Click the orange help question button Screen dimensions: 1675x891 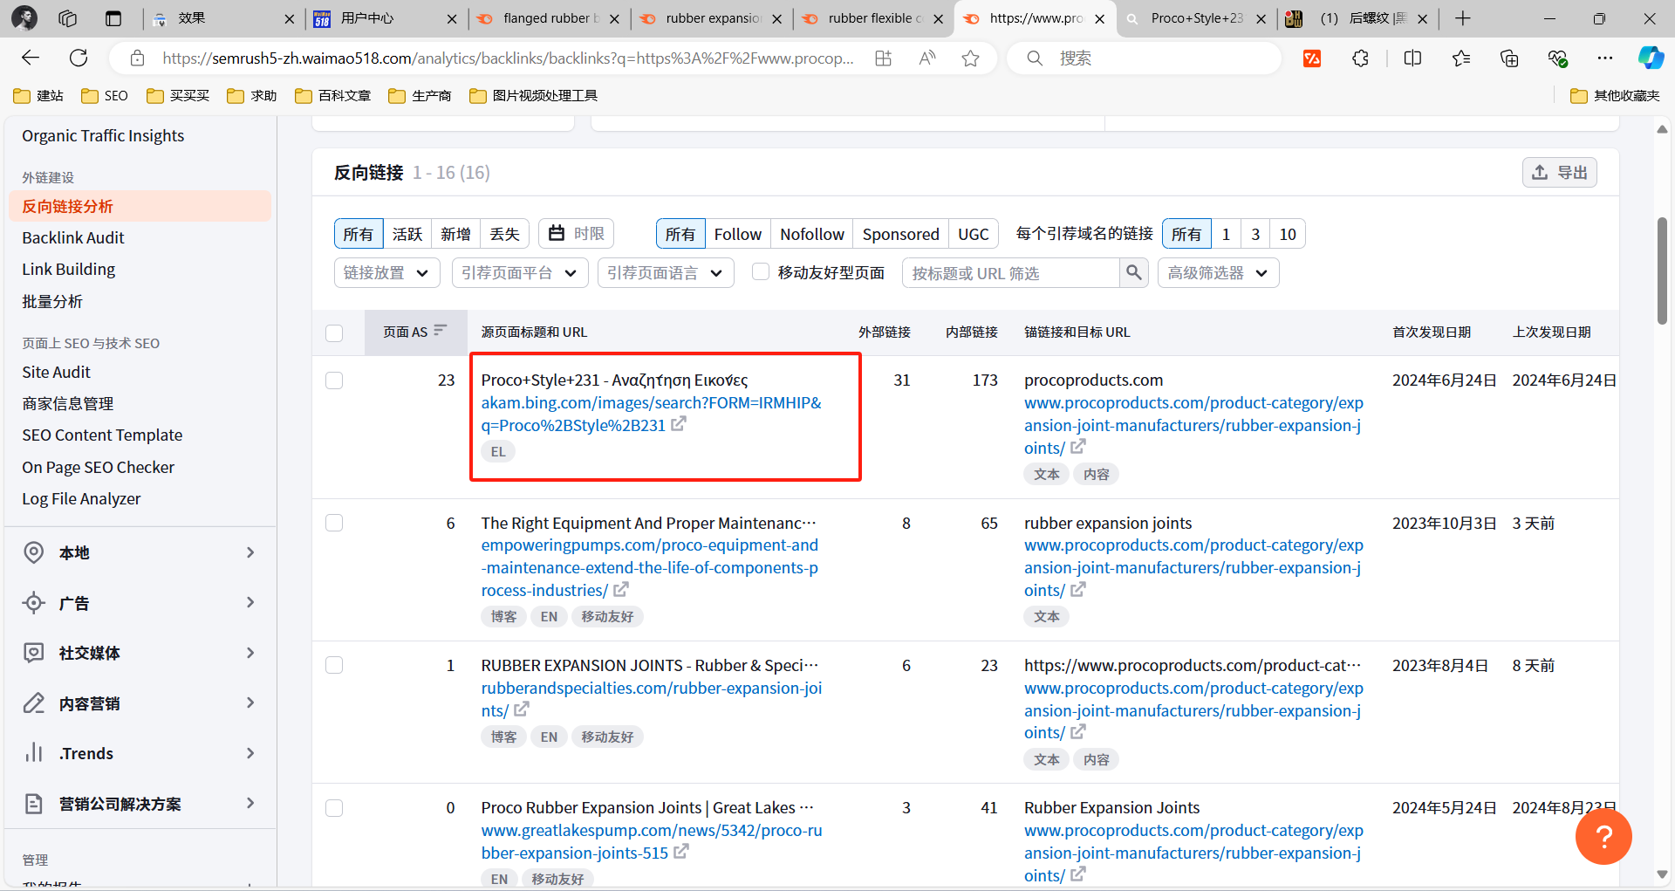[1603, 836]
